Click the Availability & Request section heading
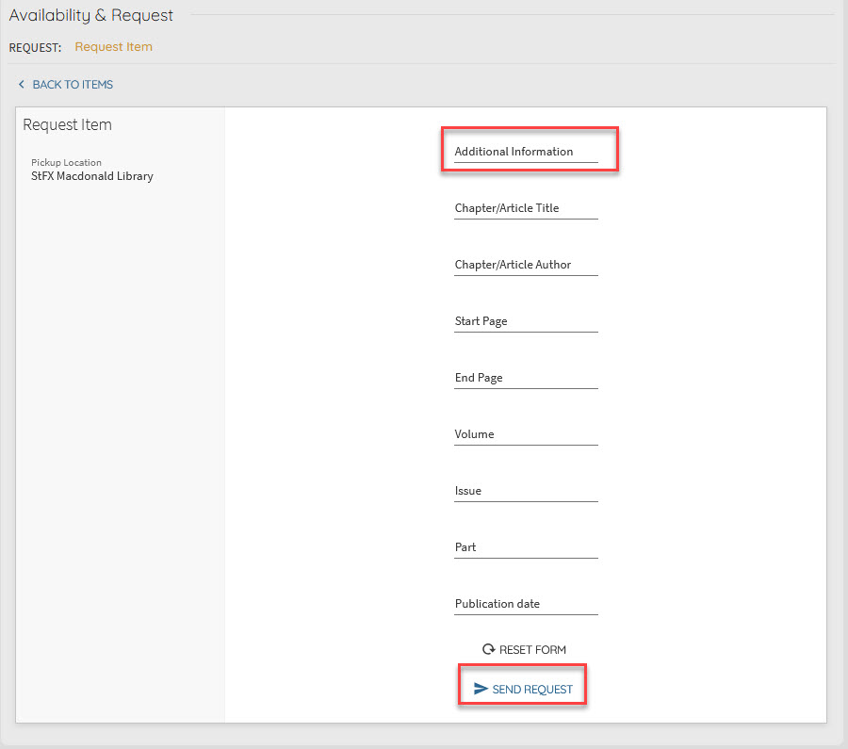Screen dimensions: 848x749 [91, 15]
